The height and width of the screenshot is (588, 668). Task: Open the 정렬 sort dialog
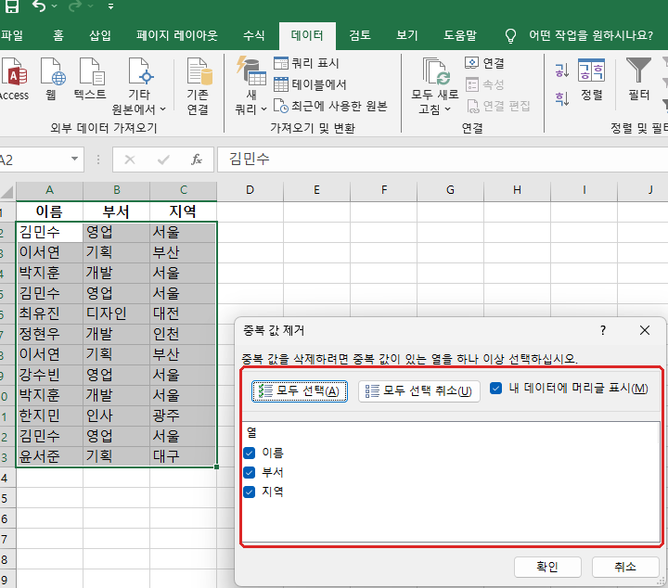tap(591, 80)
